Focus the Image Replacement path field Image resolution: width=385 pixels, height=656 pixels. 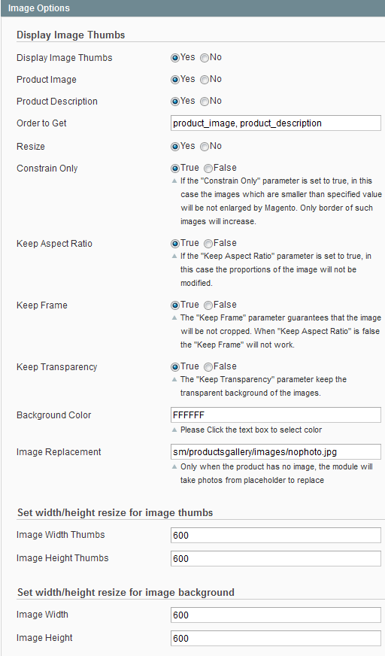coord(276,452)
